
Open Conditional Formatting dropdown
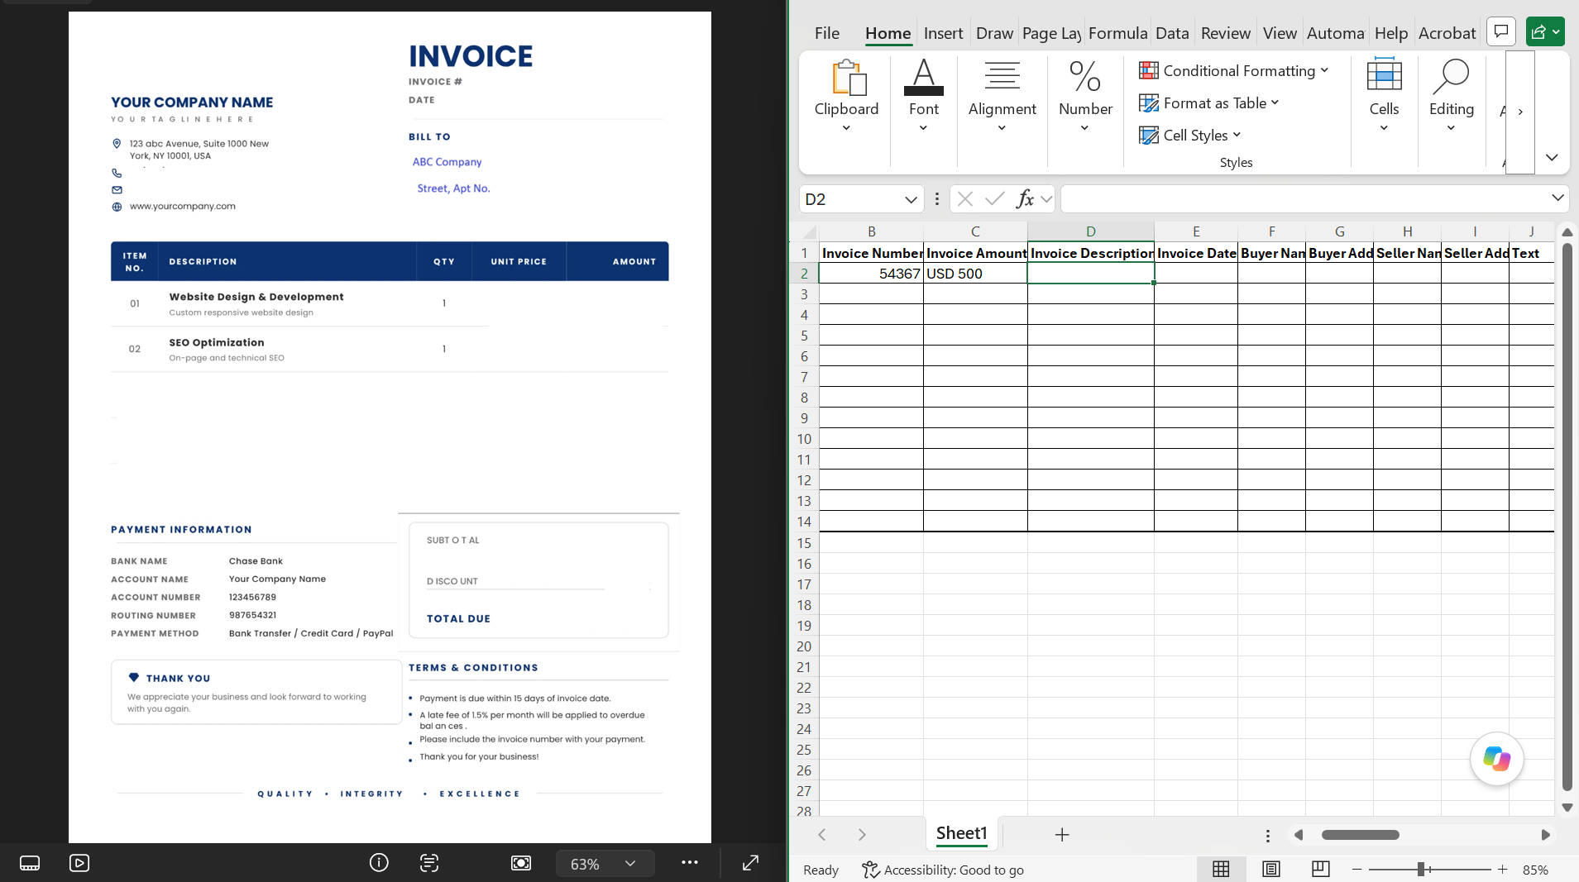1234,71
